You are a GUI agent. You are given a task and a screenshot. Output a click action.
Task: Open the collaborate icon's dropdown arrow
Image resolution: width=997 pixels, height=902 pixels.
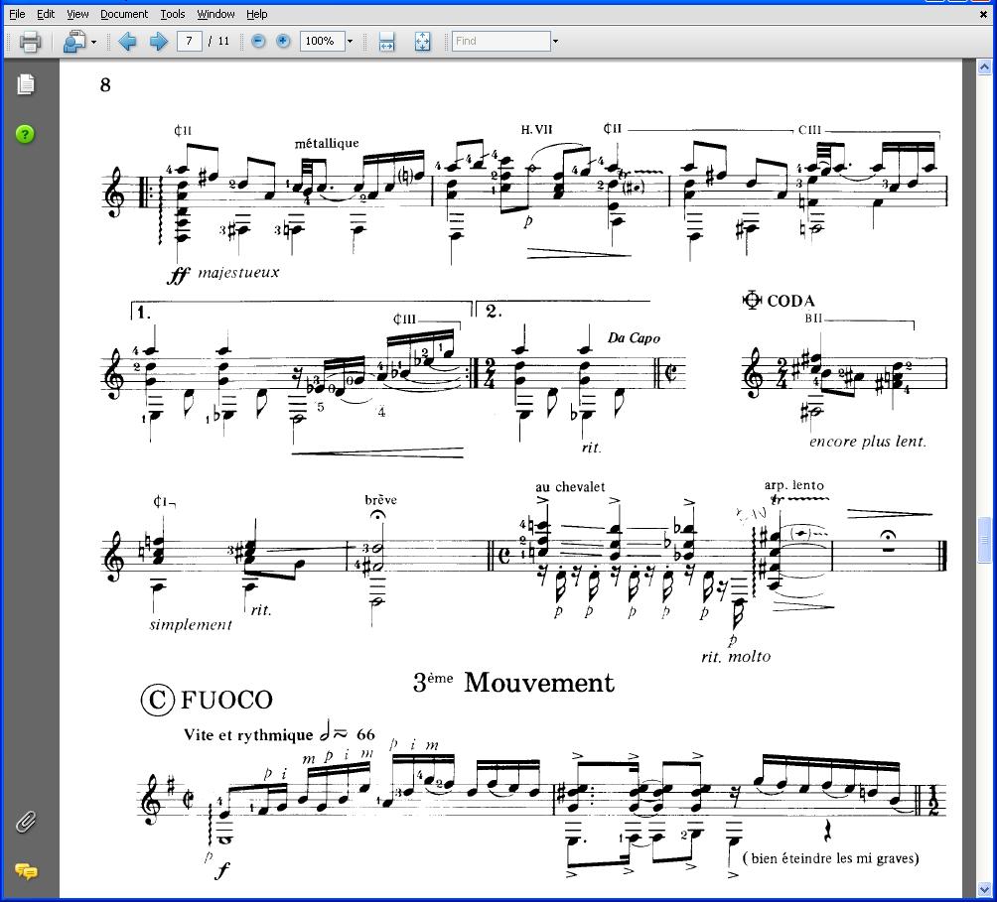tap(94, 42)
